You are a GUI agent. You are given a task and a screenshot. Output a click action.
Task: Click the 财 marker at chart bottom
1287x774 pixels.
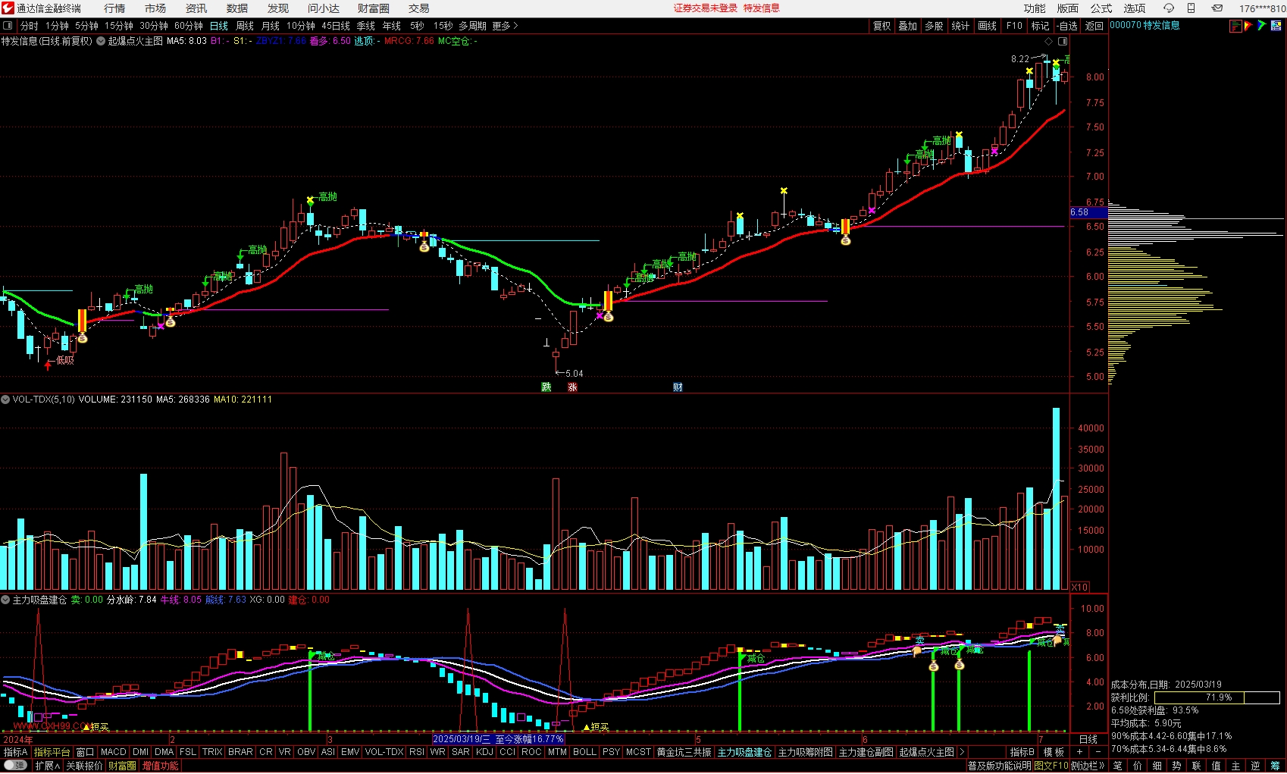(678, 387)
